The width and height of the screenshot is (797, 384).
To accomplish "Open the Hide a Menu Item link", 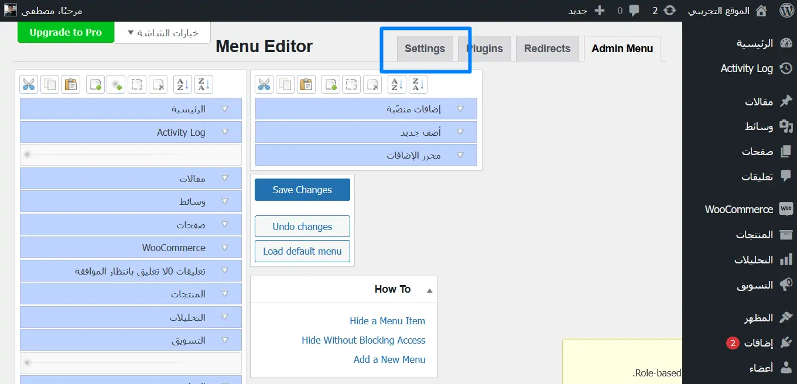I will tap(387, 321).
